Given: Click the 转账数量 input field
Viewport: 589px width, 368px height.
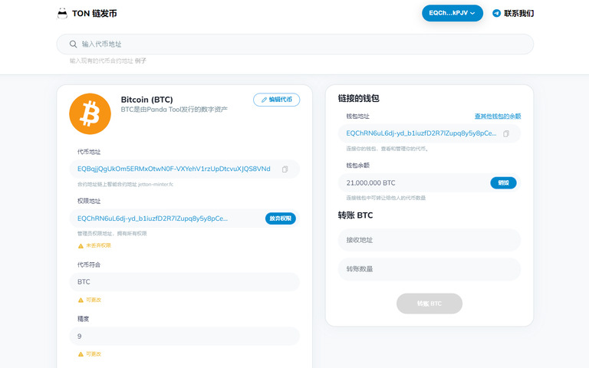Looking at the screenshot, I should 429,269.
